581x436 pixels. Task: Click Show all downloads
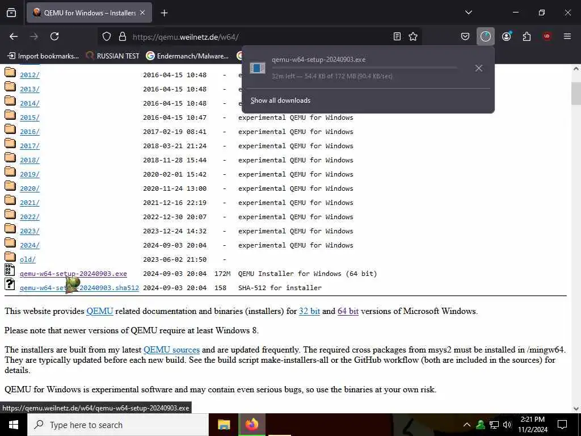[x=280, y=100]
